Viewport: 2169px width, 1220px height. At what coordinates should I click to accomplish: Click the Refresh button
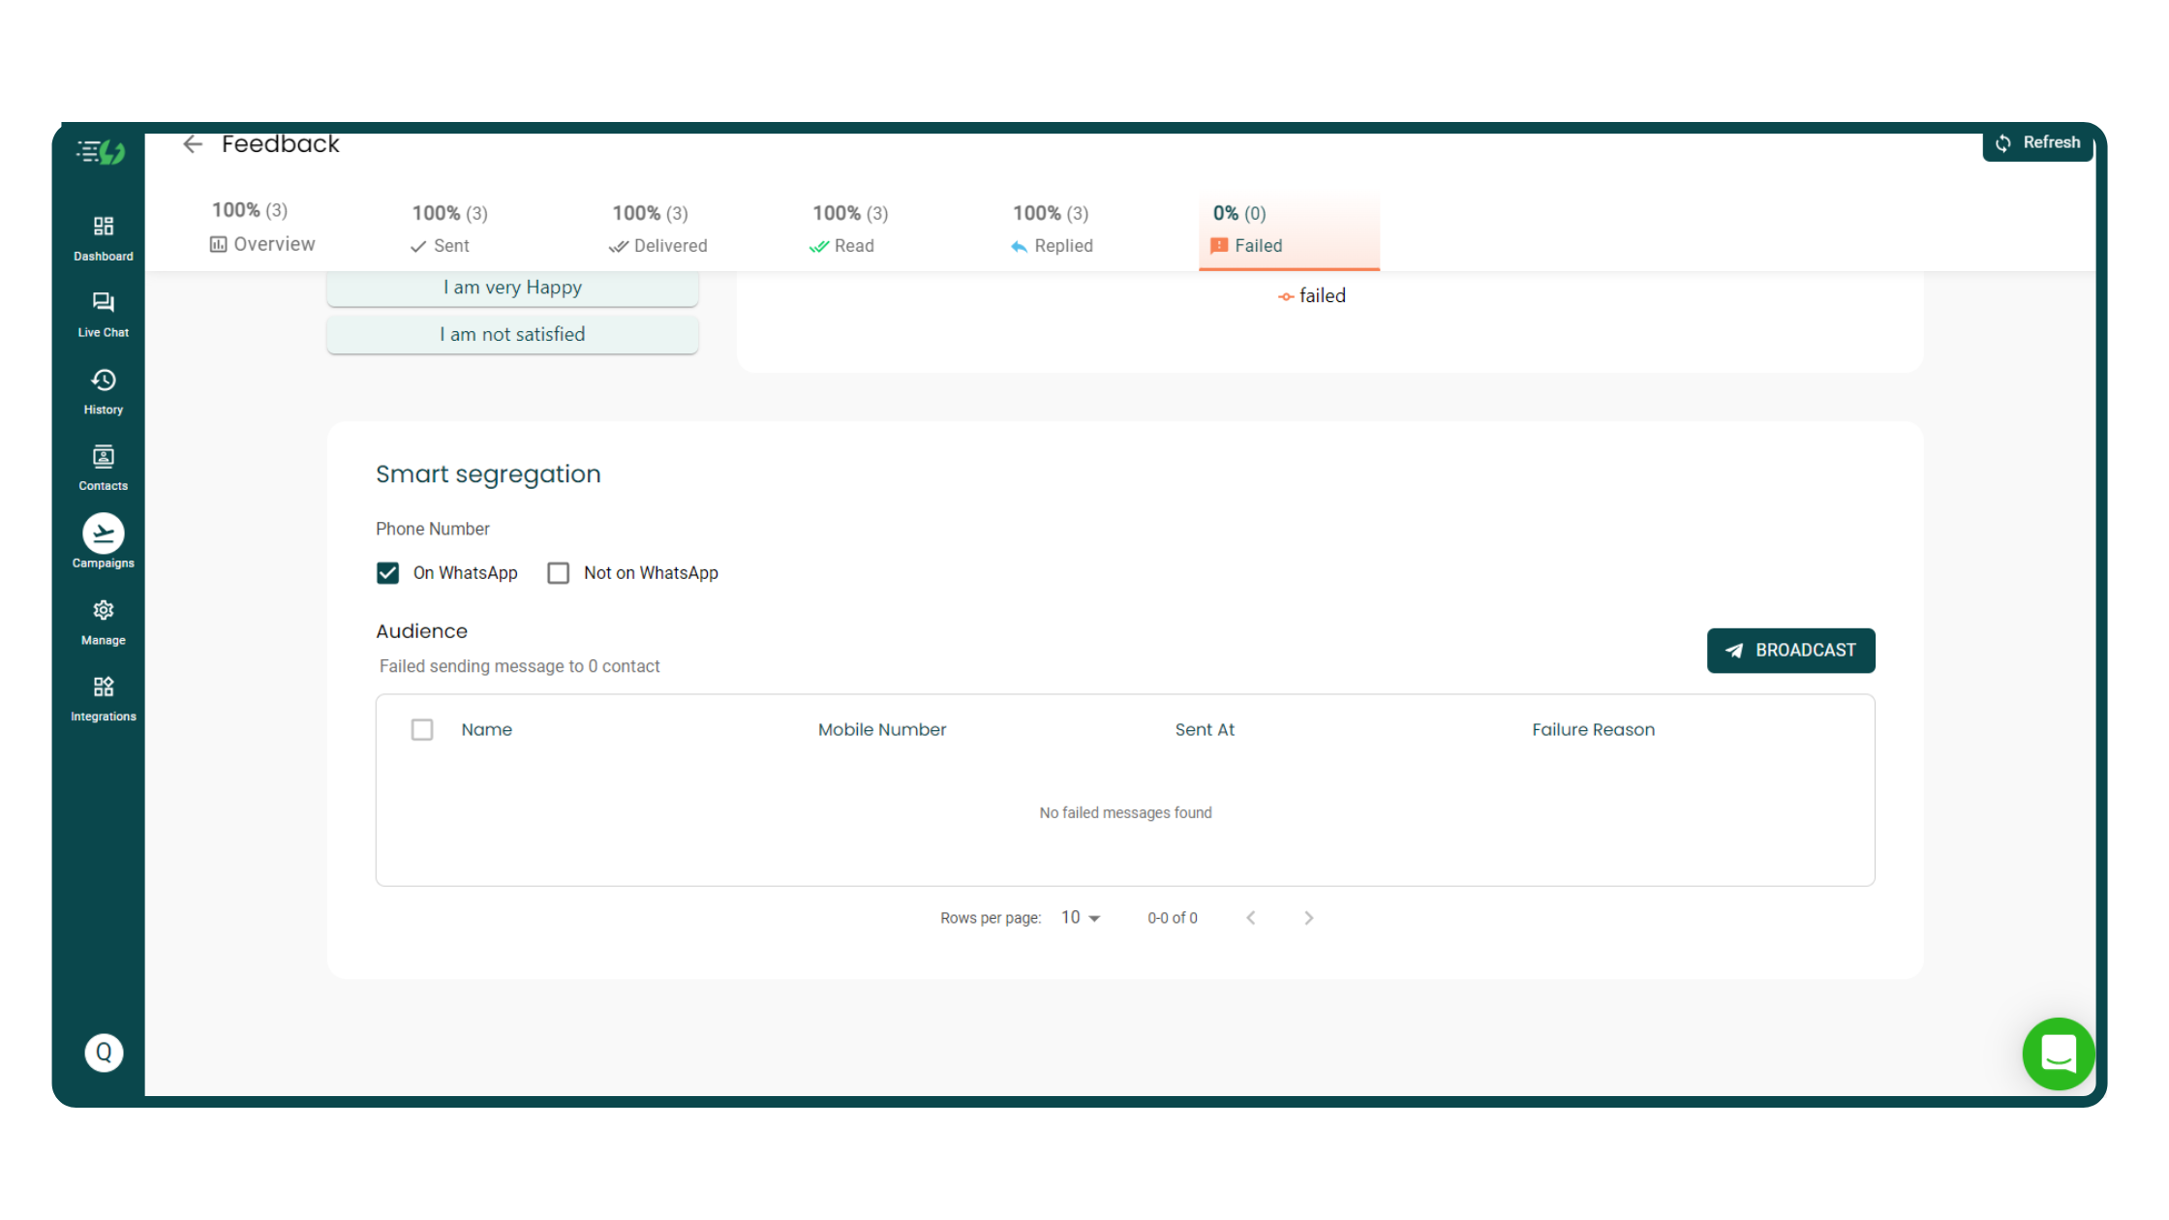(x=2037, y=143)
